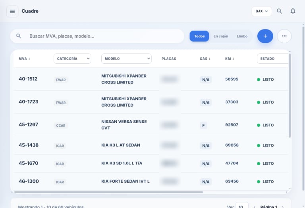Screen dimensions: 305x208
Task: Click the header search magnifier icon
Action: click(279, 11)
